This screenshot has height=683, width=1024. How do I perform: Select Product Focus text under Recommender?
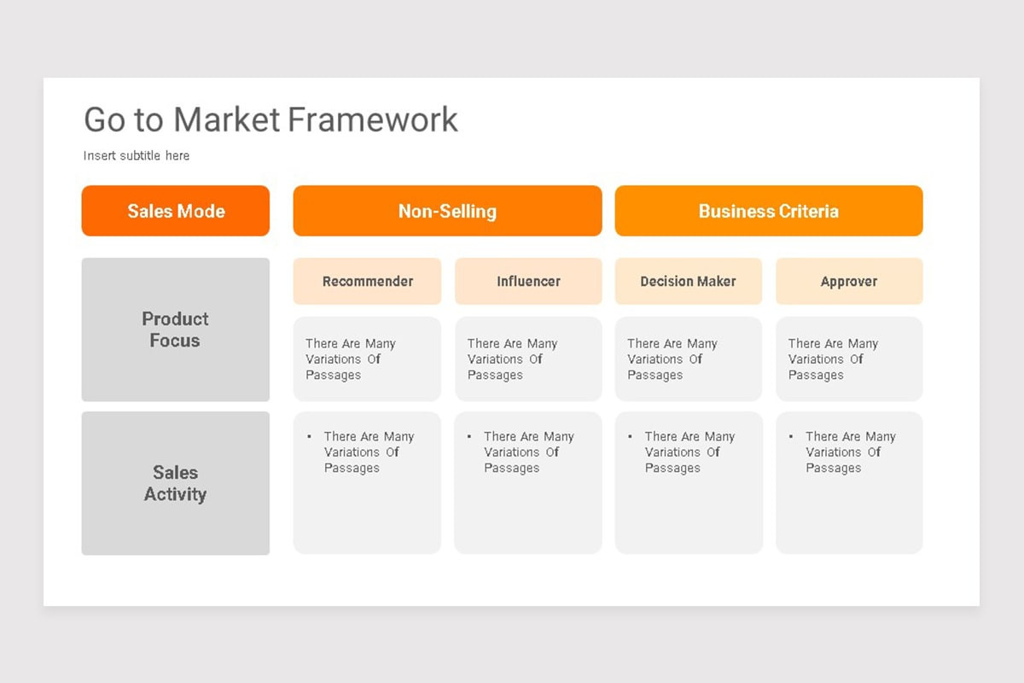pos(351,359)
